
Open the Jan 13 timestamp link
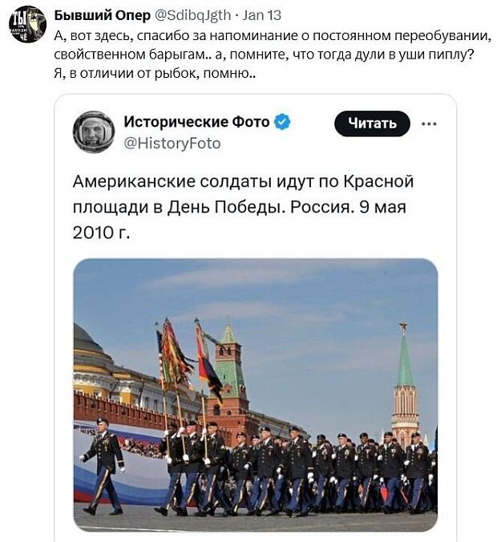pos(261,15)
